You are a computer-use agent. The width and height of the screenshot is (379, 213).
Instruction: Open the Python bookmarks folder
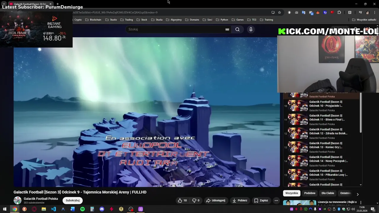pos(222,20)
